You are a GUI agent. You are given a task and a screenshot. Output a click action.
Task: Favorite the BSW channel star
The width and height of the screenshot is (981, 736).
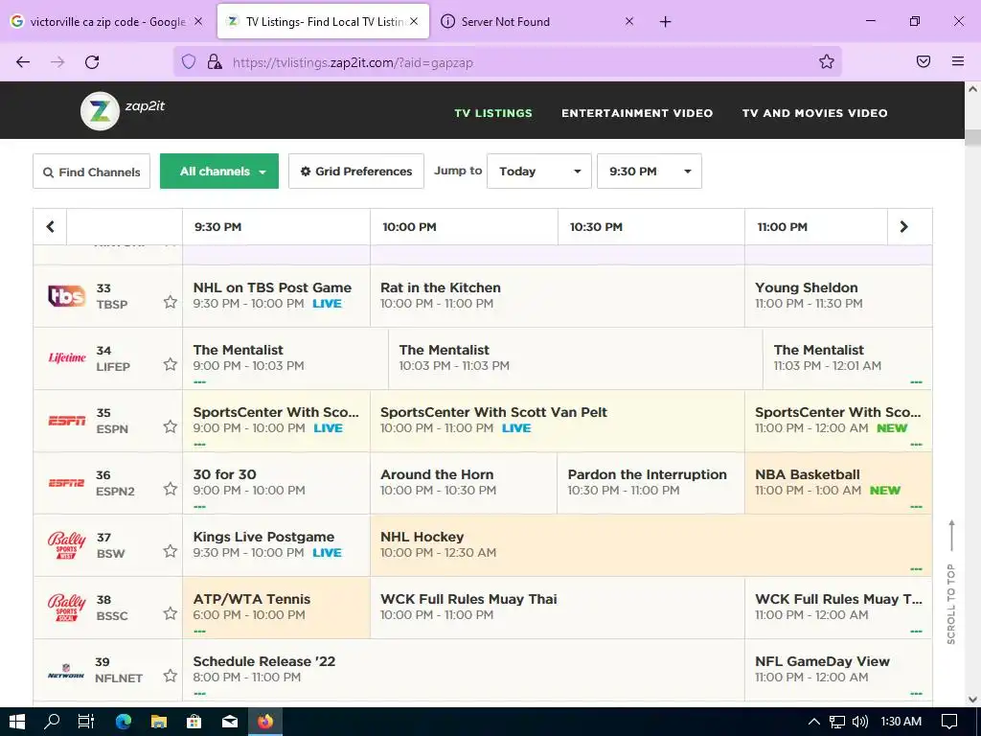click(171, 551)
